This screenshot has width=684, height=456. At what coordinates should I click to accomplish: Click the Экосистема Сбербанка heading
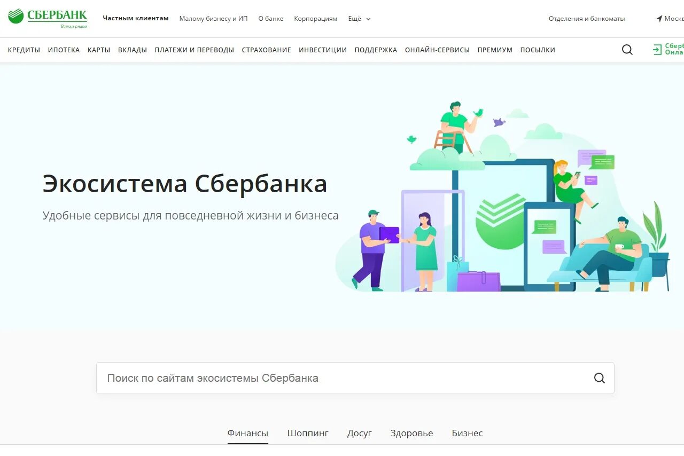pos(185,184)
